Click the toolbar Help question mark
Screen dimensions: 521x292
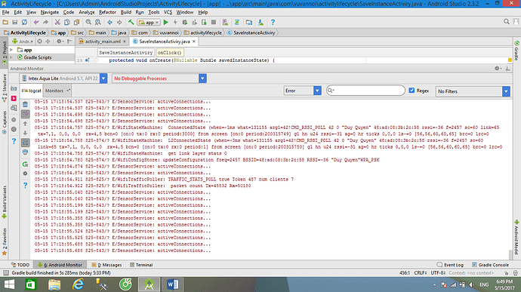pos(273,22)
